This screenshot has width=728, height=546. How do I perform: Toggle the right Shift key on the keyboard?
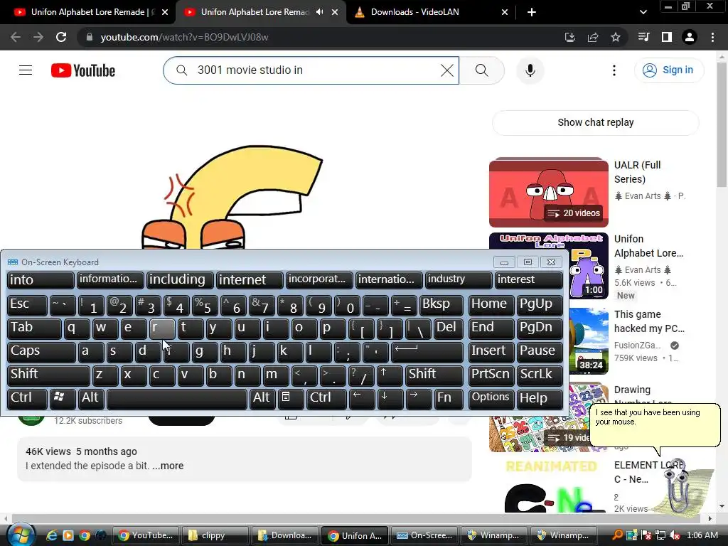pyautogui.click(x=434, y=375)
